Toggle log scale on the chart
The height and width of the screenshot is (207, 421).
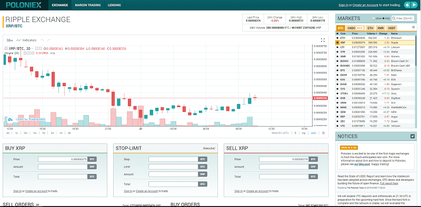point(304,133)
